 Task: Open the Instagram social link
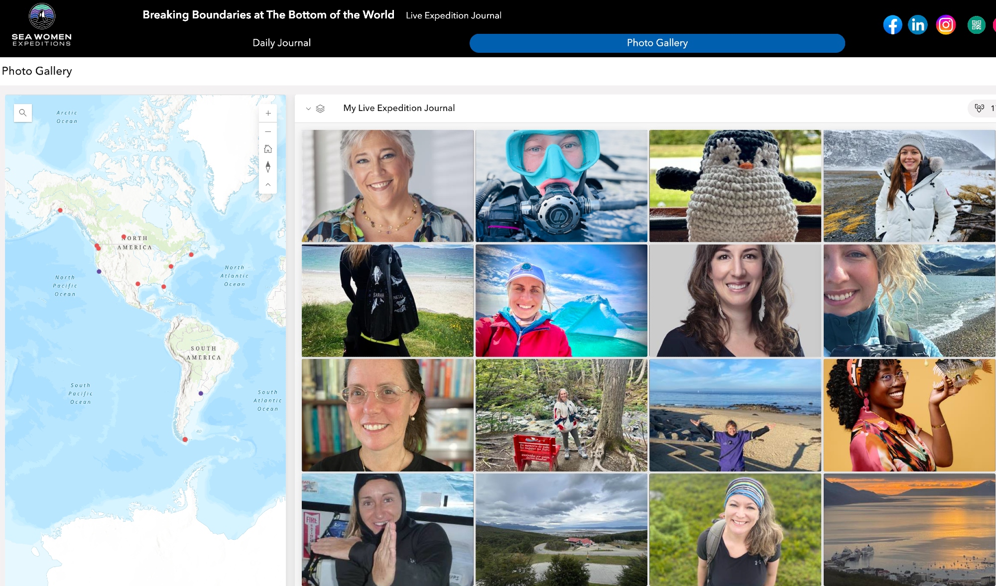[x=946, y=25]
